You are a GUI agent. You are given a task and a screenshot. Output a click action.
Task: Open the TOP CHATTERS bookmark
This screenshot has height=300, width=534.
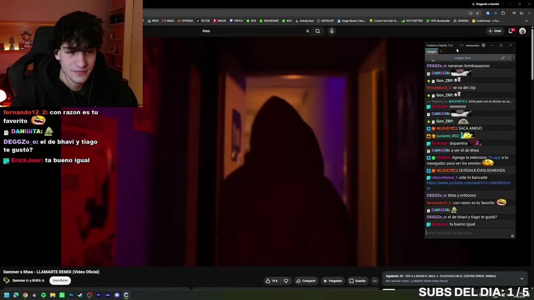tap(412, 21)
